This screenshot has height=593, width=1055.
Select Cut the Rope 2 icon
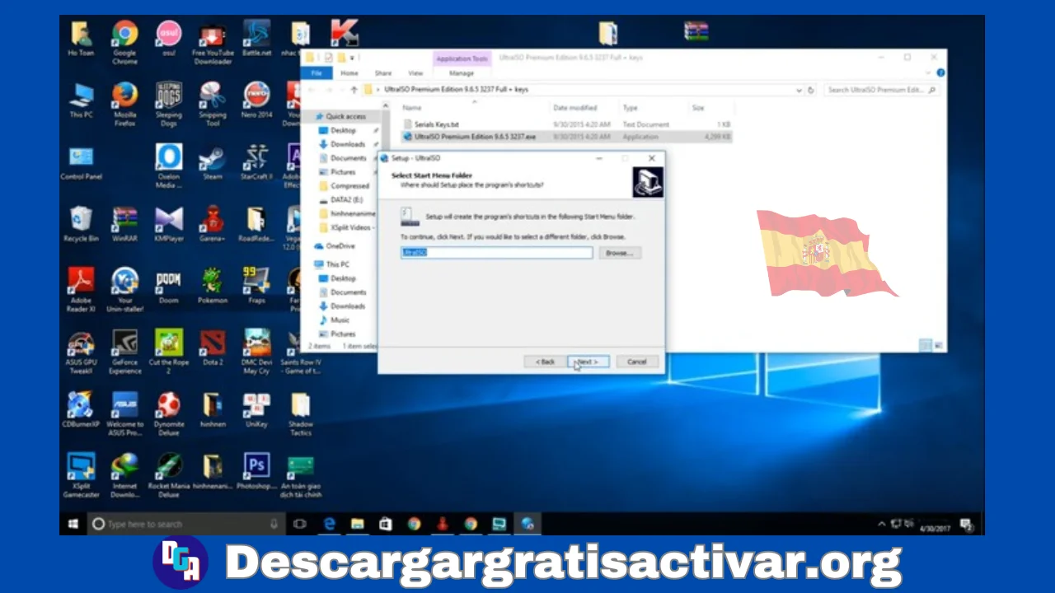pyautogui.click(x=169, y=353)
